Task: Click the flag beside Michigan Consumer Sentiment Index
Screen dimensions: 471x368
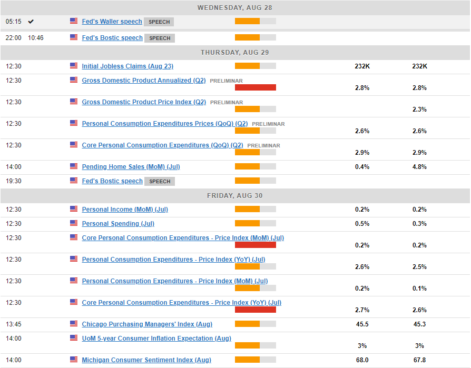Action: tap(74, 360)
